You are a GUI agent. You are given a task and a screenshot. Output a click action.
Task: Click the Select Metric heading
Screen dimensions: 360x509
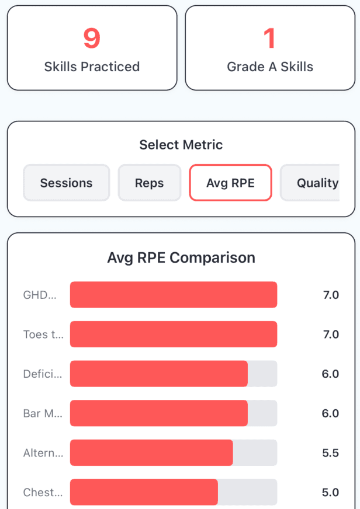[181, 145]
